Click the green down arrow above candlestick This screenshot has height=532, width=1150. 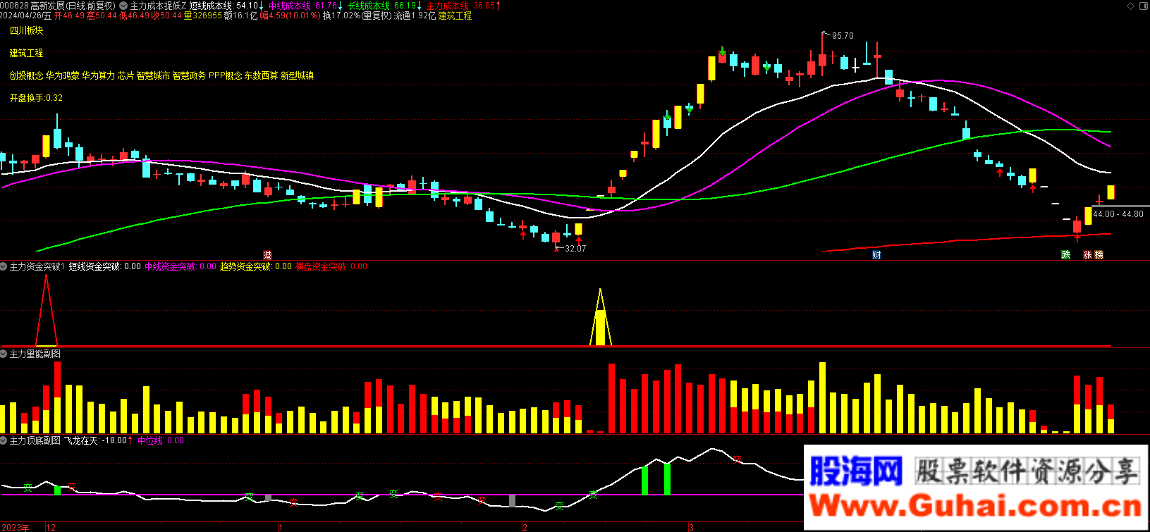722,51
